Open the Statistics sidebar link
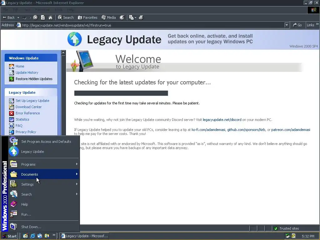320x240 pixels. click(22, 119)
